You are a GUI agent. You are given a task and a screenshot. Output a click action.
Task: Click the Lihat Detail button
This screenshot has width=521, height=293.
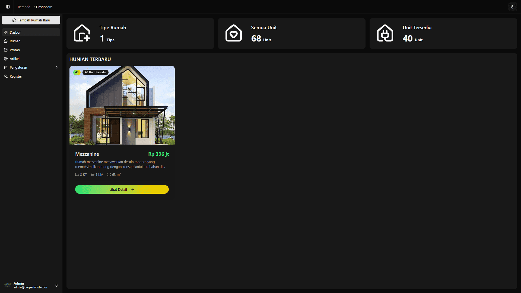coord(122,189)
